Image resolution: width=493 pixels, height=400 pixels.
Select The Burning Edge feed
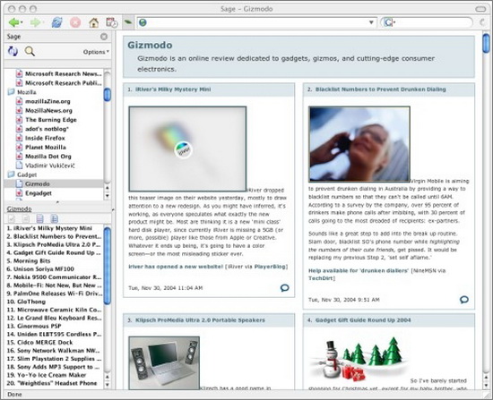tap(50, 120)
